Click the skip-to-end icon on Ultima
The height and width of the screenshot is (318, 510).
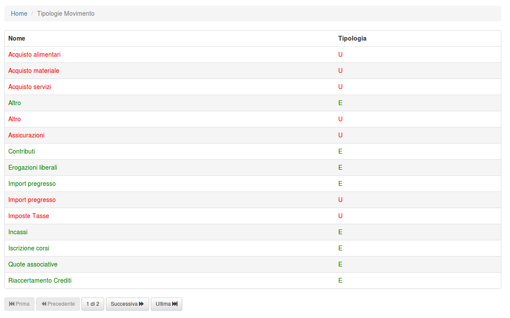pos(175,304)
